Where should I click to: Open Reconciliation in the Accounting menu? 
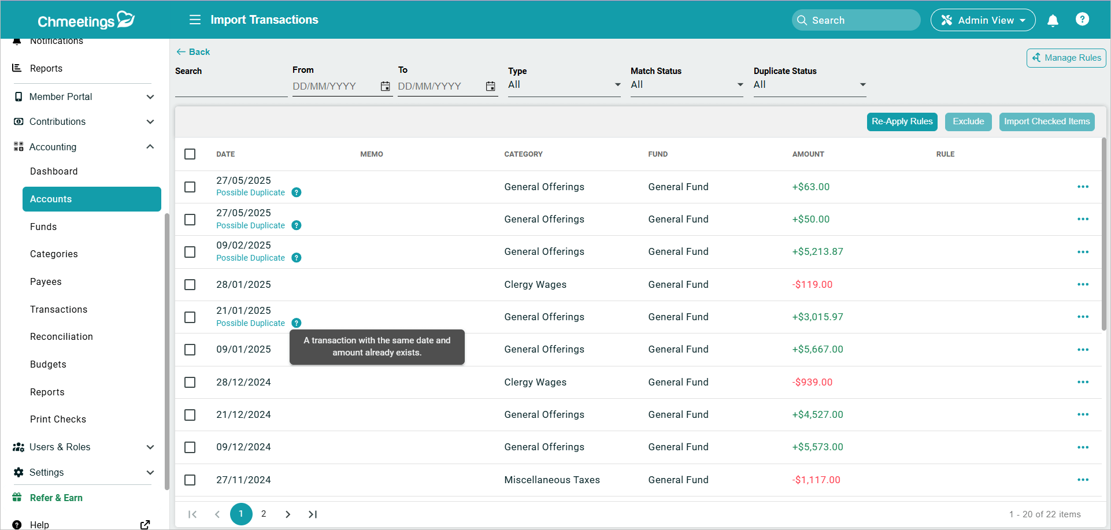tap(61, 337)
